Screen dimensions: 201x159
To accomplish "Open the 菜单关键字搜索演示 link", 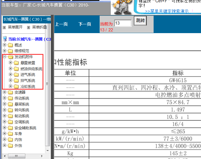I will point(167,11).
